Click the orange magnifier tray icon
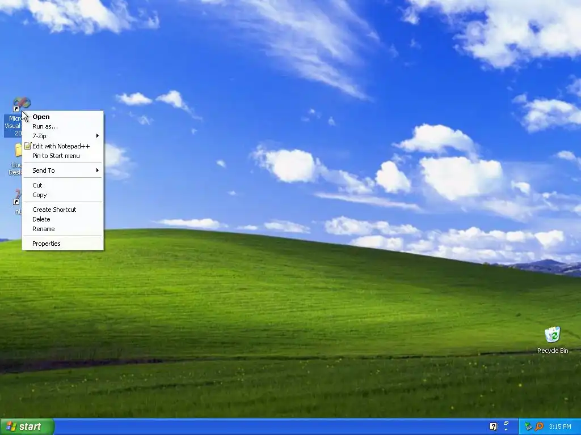Viewport: 581px width, 435px height. coord(539,427)
